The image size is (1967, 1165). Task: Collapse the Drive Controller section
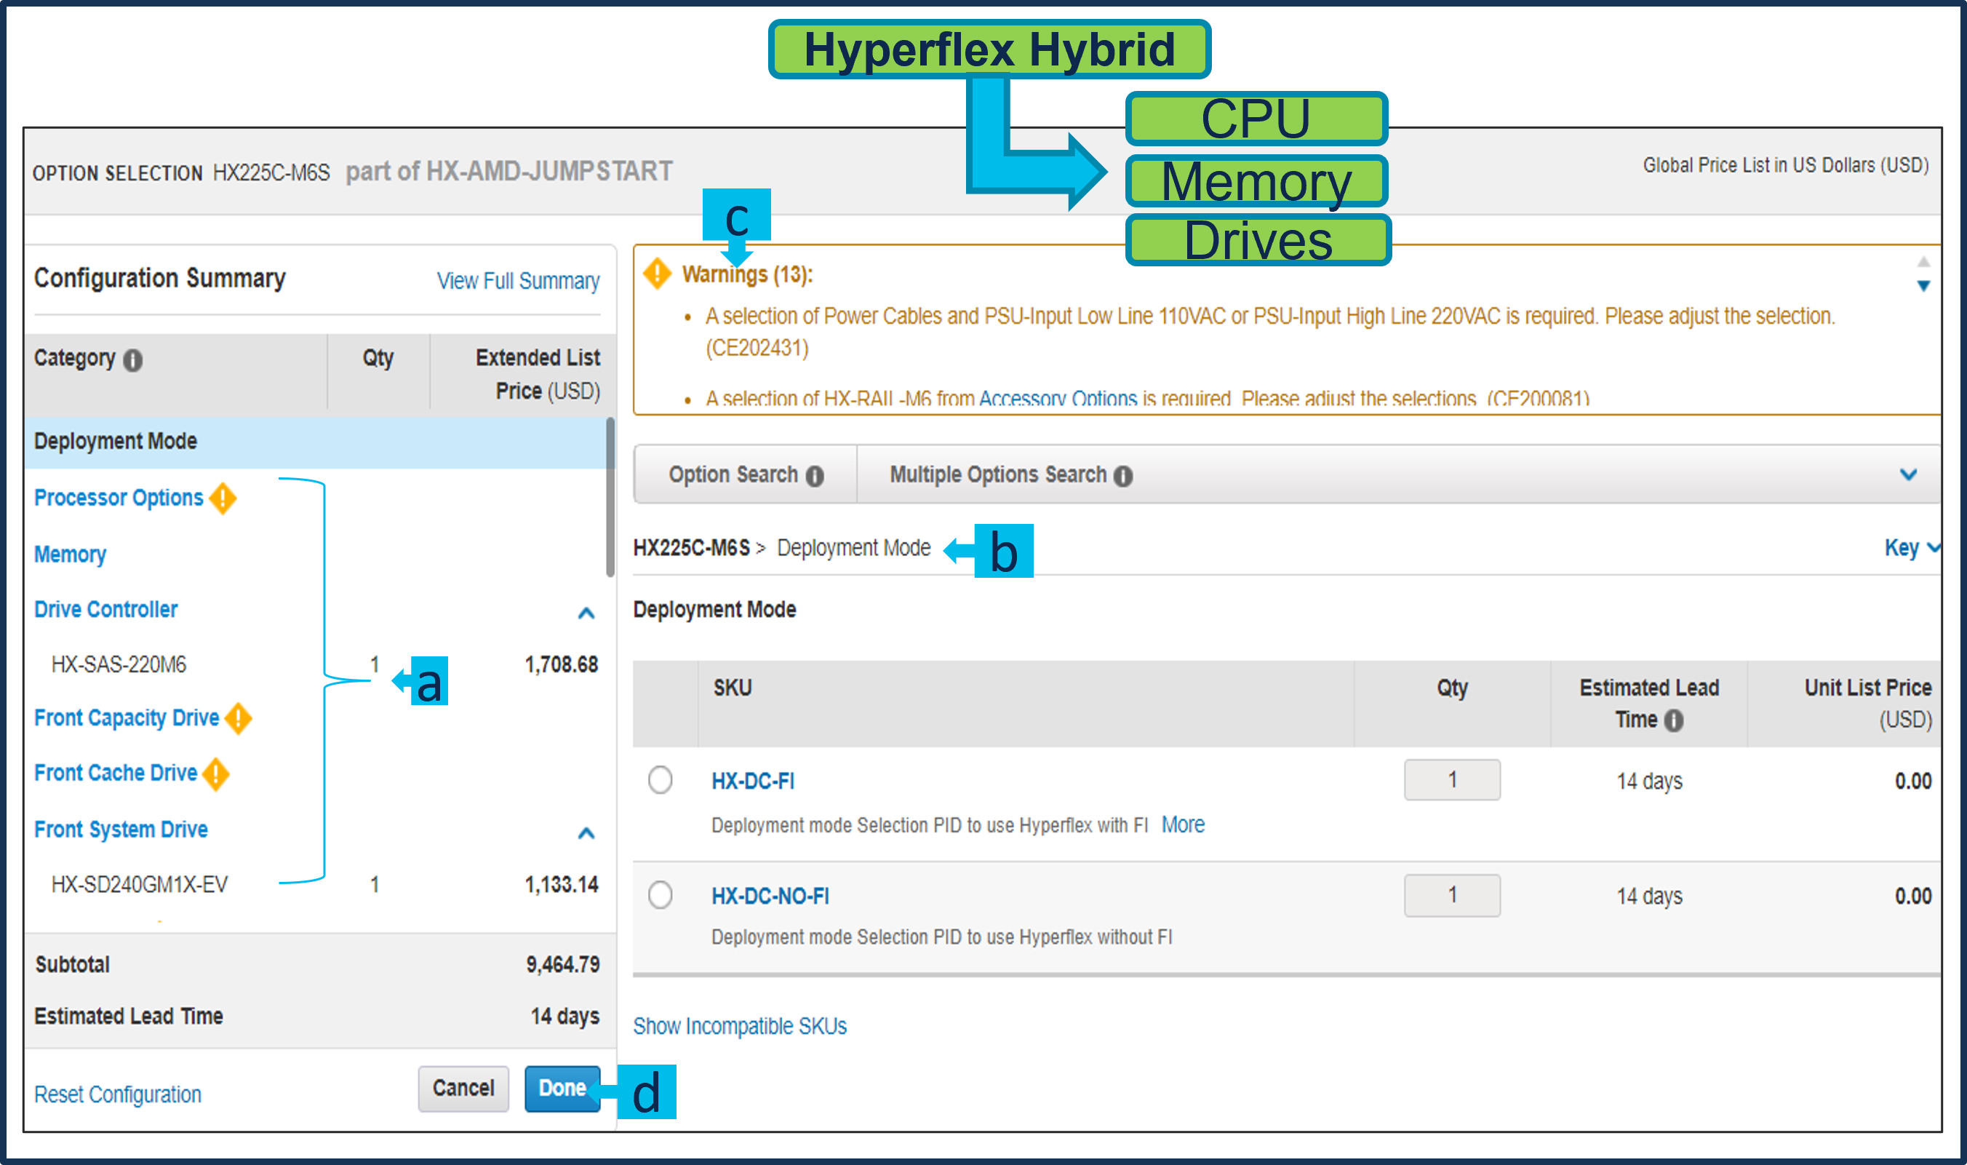point(586,612)
